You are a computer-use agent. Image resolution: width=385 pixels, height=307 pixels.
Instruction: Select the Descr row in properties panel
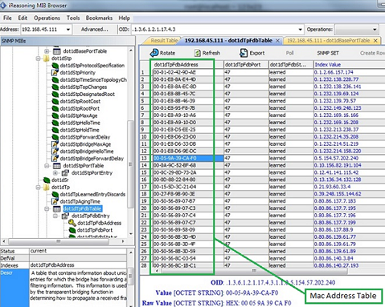pyautogui.click(x=63, y=288)
